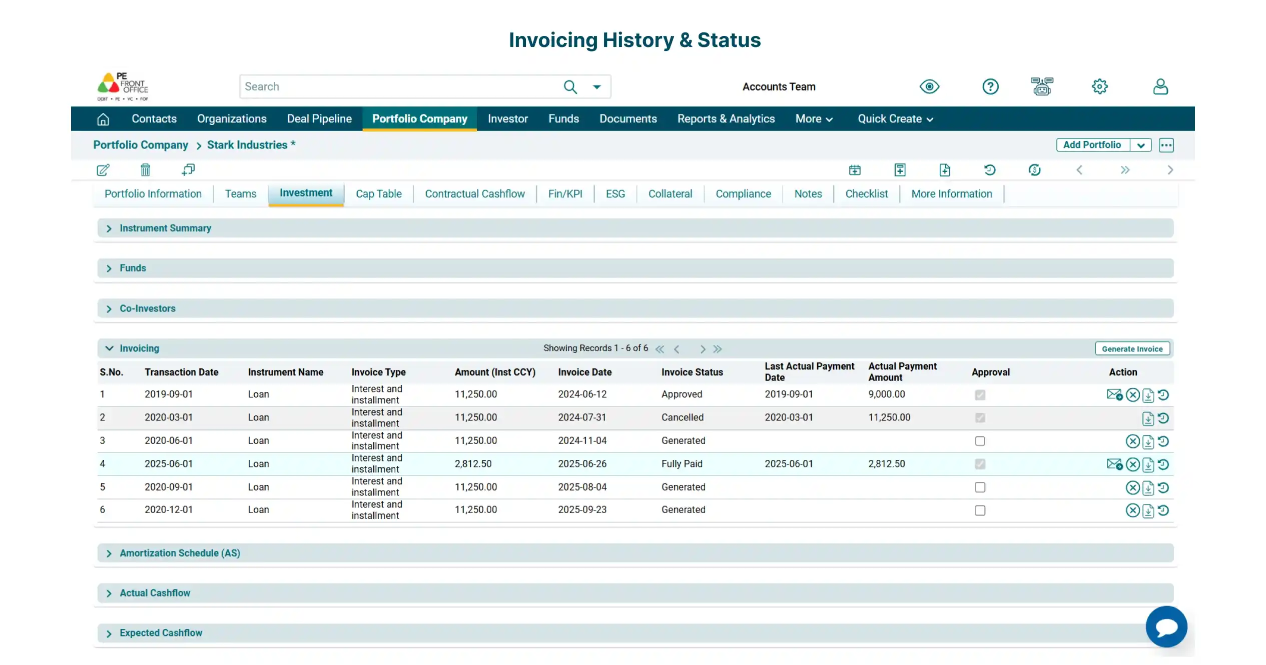This screenshot has width=1266, height=665.
Task: Open the More menu
Action: click(x=814, y=119)
